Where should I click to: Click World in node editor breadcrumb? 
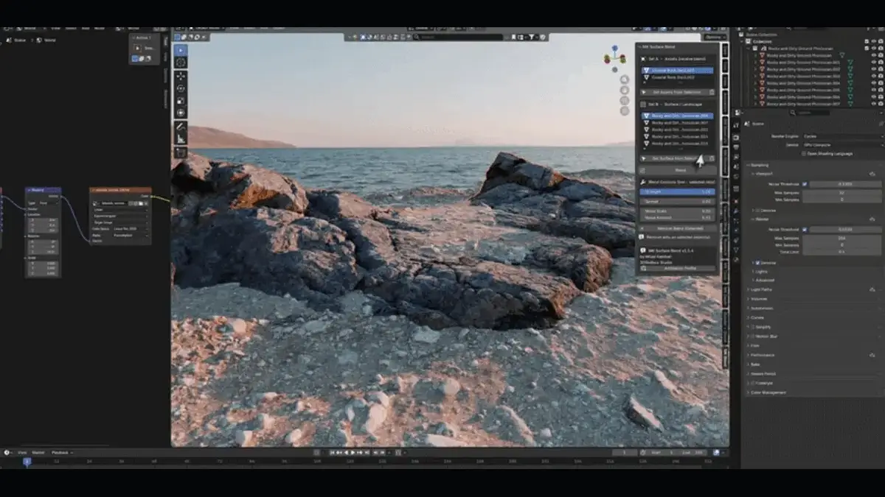pos(49,40)
